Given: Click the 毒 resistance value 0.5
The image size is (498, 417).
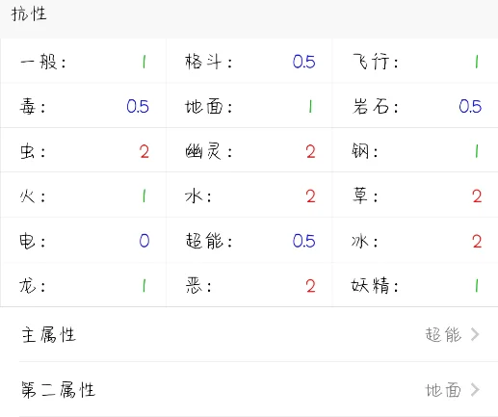Looking at the screenshot, I should coord(138,106).
